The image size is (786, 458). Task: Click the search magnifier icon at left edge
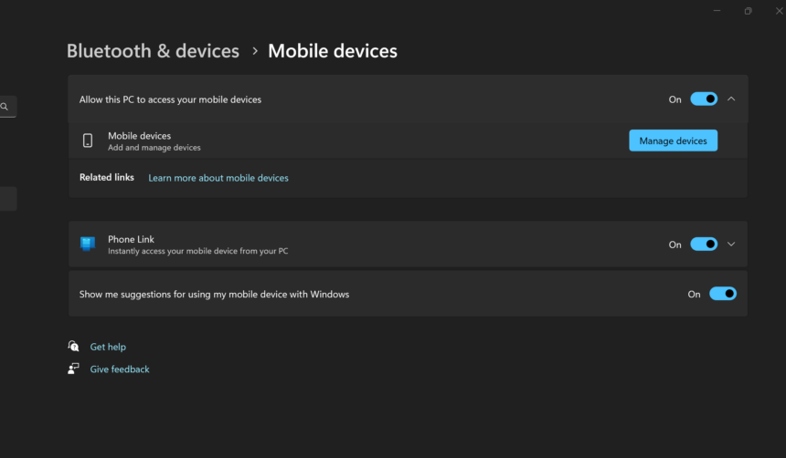[x=5, y=107]
